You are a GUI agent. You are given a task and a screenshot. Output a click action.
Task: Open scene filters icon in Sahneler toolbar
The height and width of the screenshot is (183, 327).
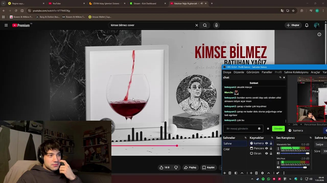pyautogui.click(x=236, y=173)
